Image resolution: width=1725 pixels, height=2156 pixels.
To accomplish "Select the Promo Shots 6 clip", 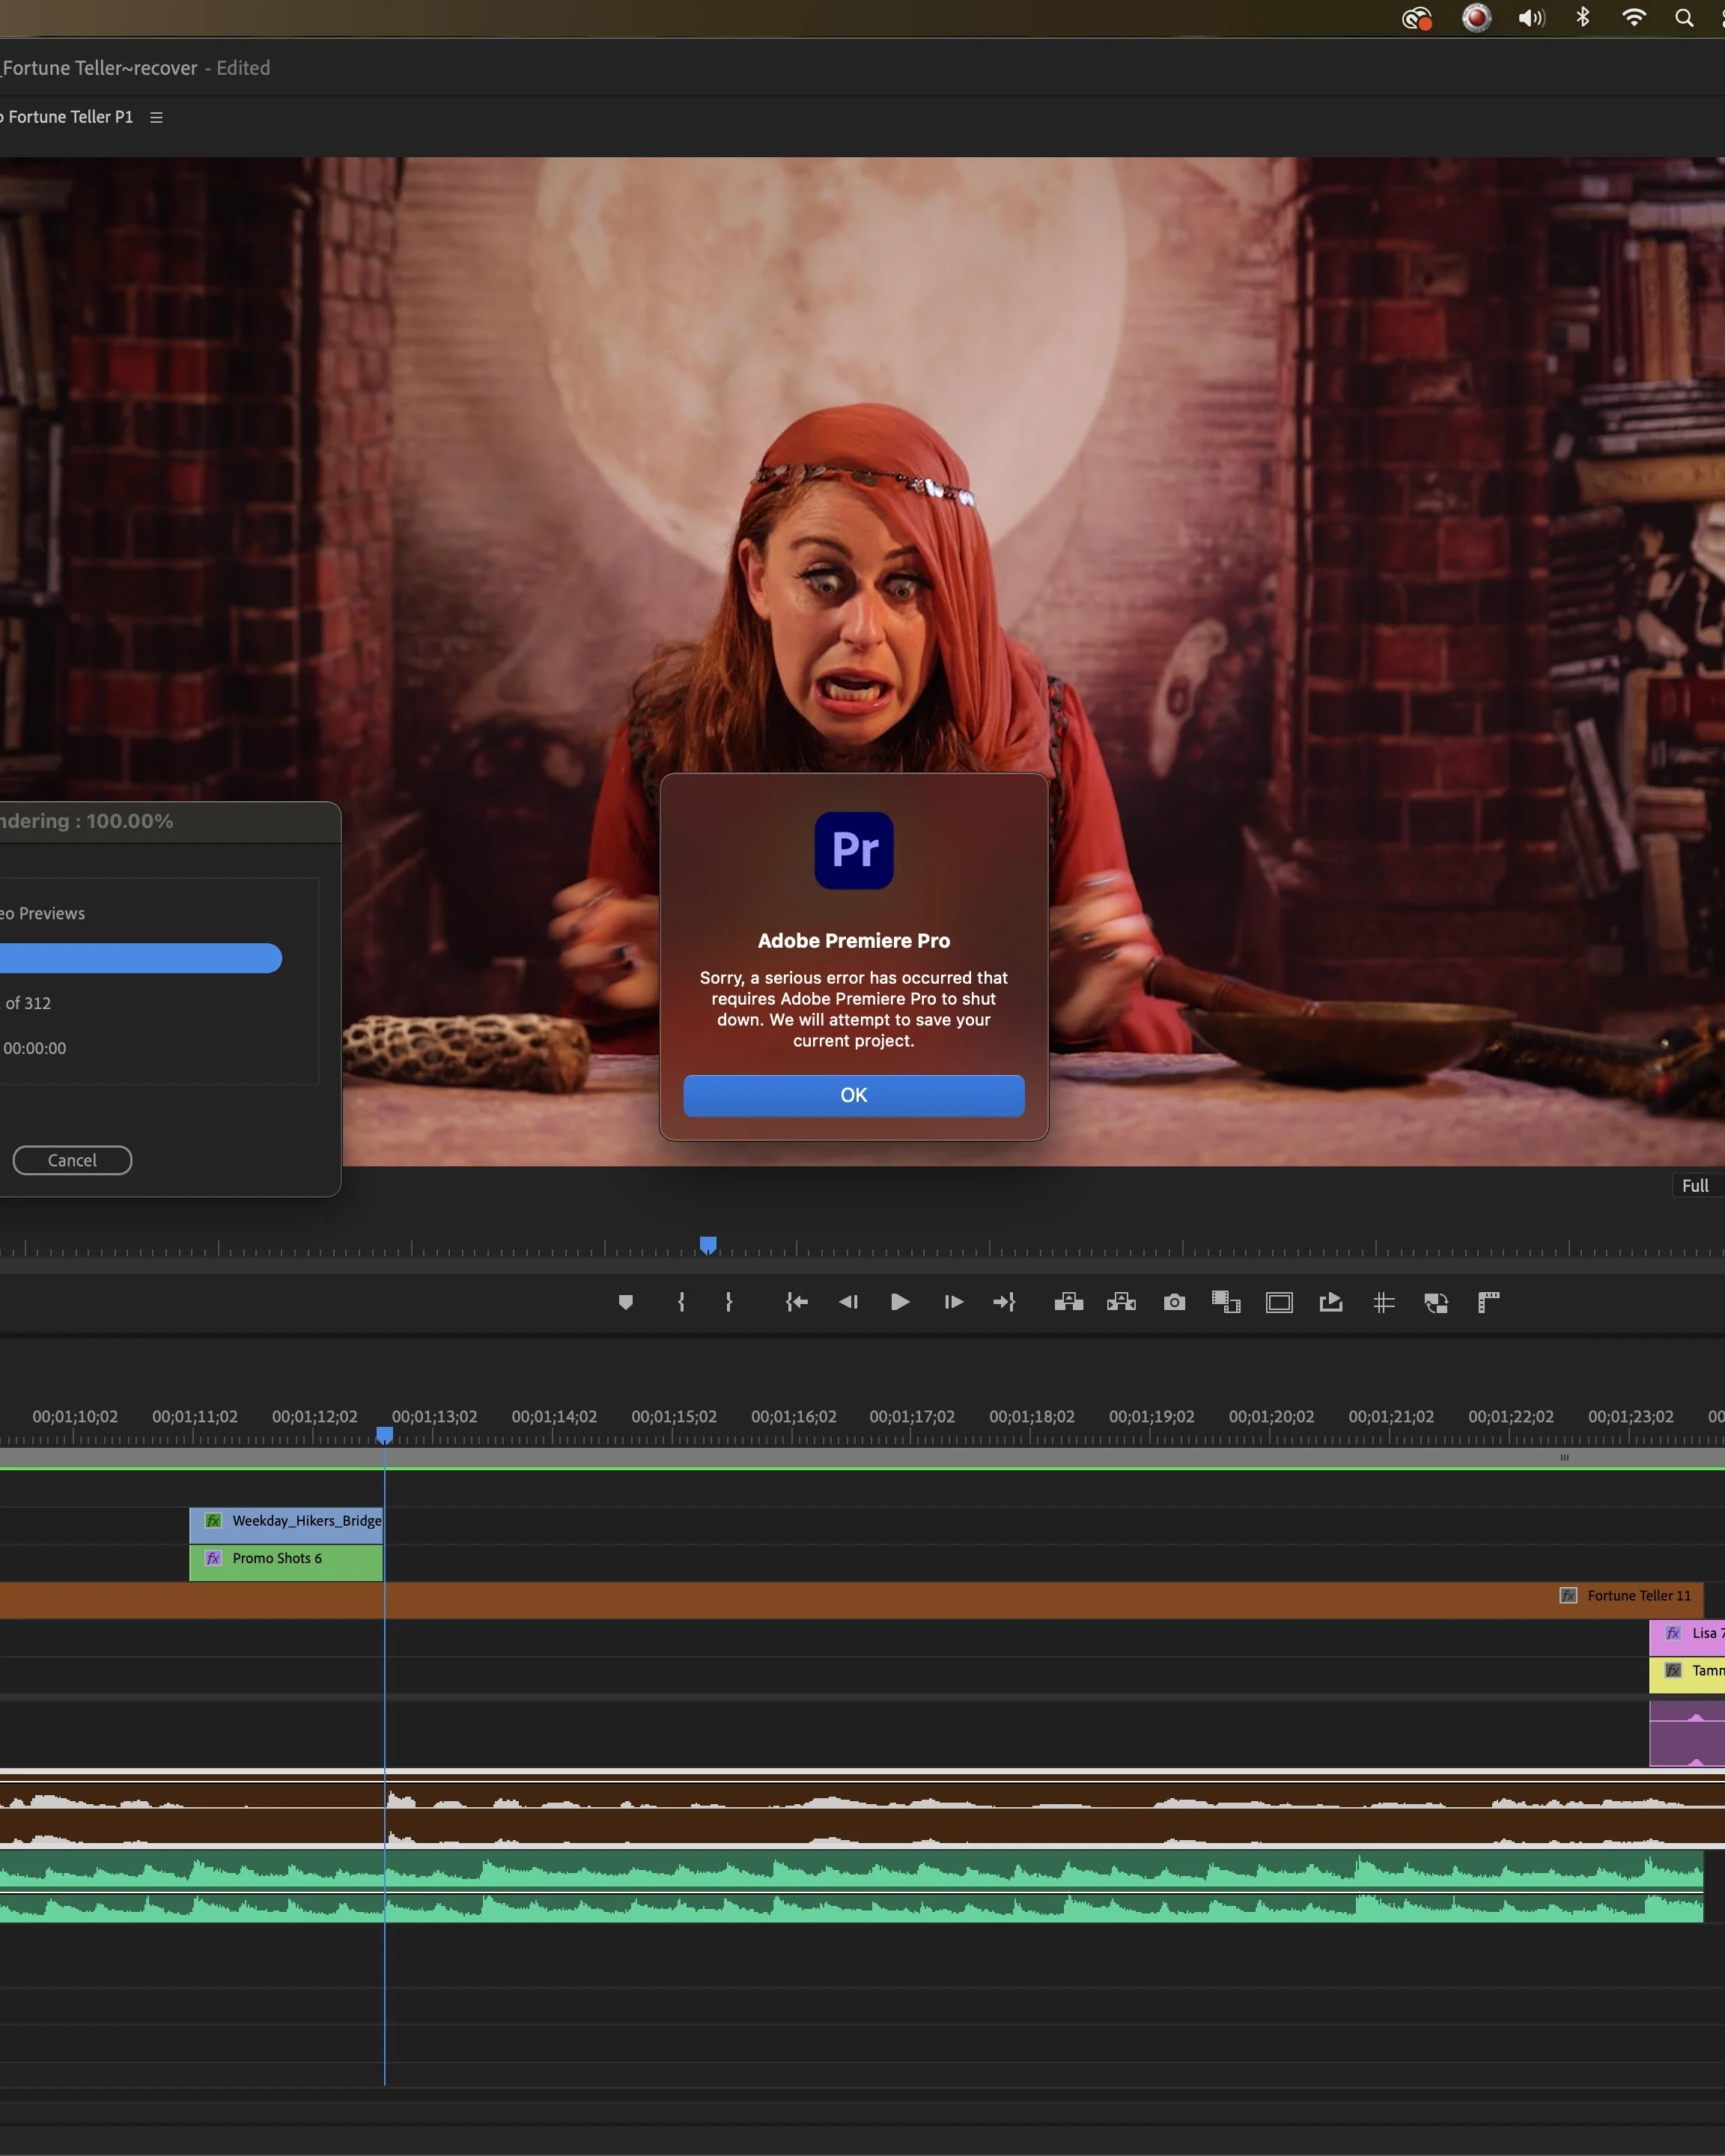I will click(x=286, y=1559).
